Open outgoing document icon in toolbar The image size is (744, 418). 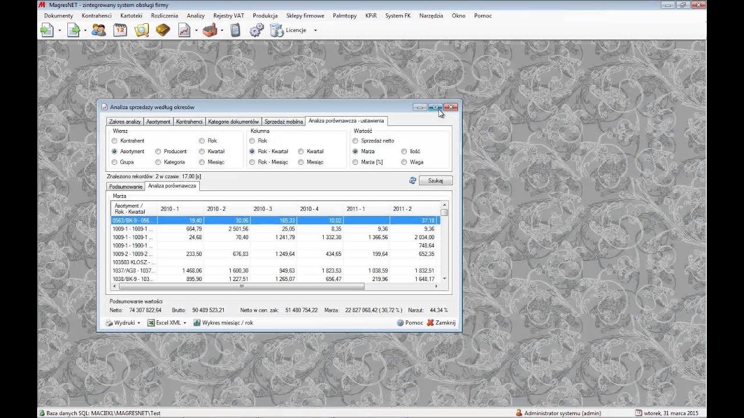tap(73, 30)
